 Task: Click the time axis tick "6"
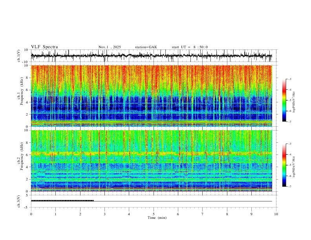[x=178, y=214]
